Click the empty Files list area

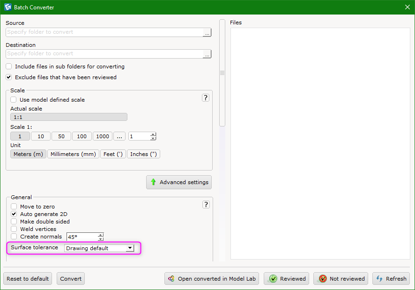tap(320, 143)
